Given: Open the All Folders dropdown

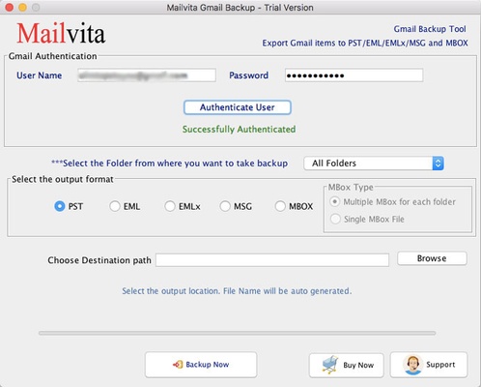Looking at the screenshot, I should (374, 164).
